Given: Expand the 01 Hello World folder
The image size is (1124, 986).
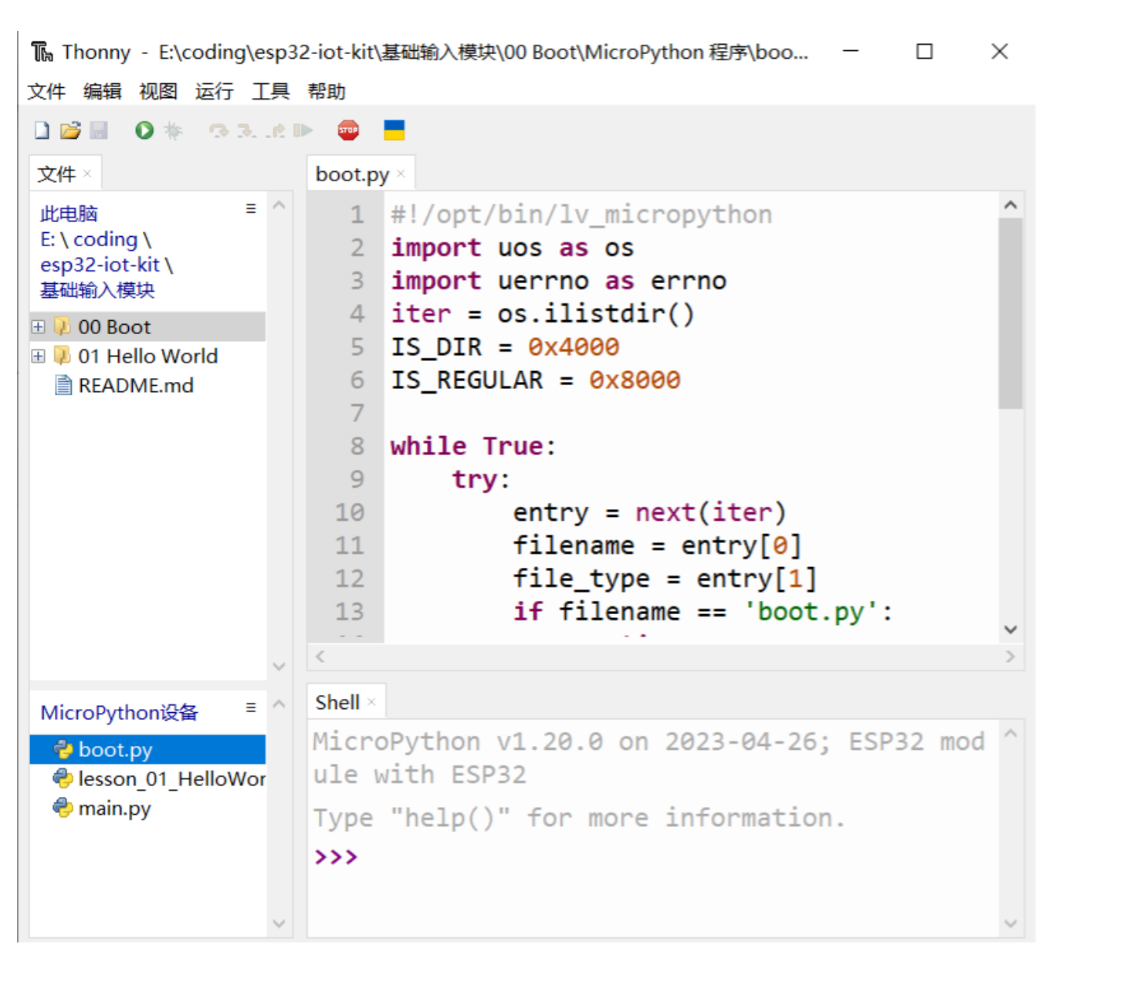Looking at the screenshot, I should [x=38, y=356].
